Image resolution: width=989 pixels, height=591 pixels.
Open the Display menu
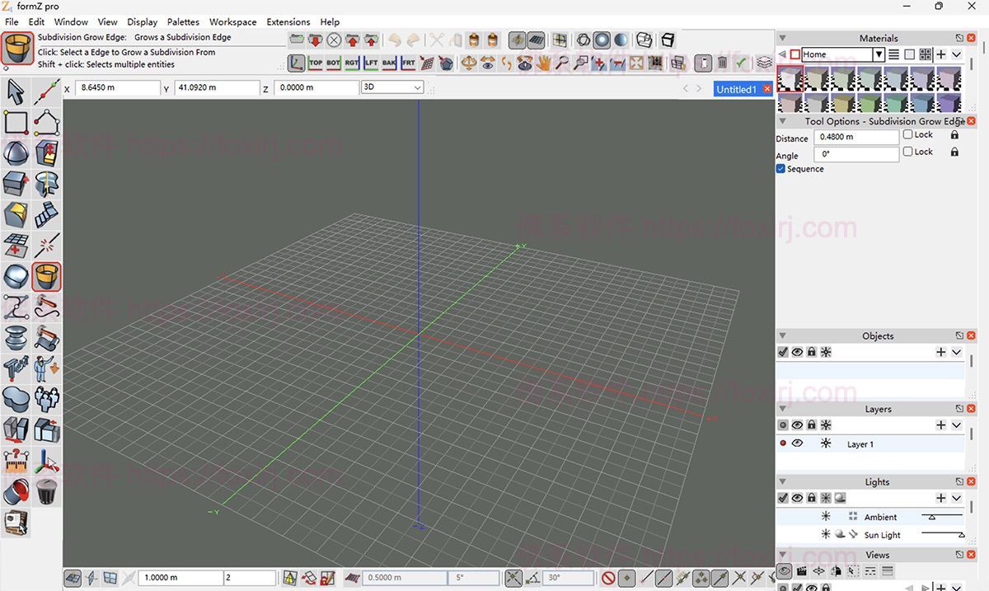142,22
